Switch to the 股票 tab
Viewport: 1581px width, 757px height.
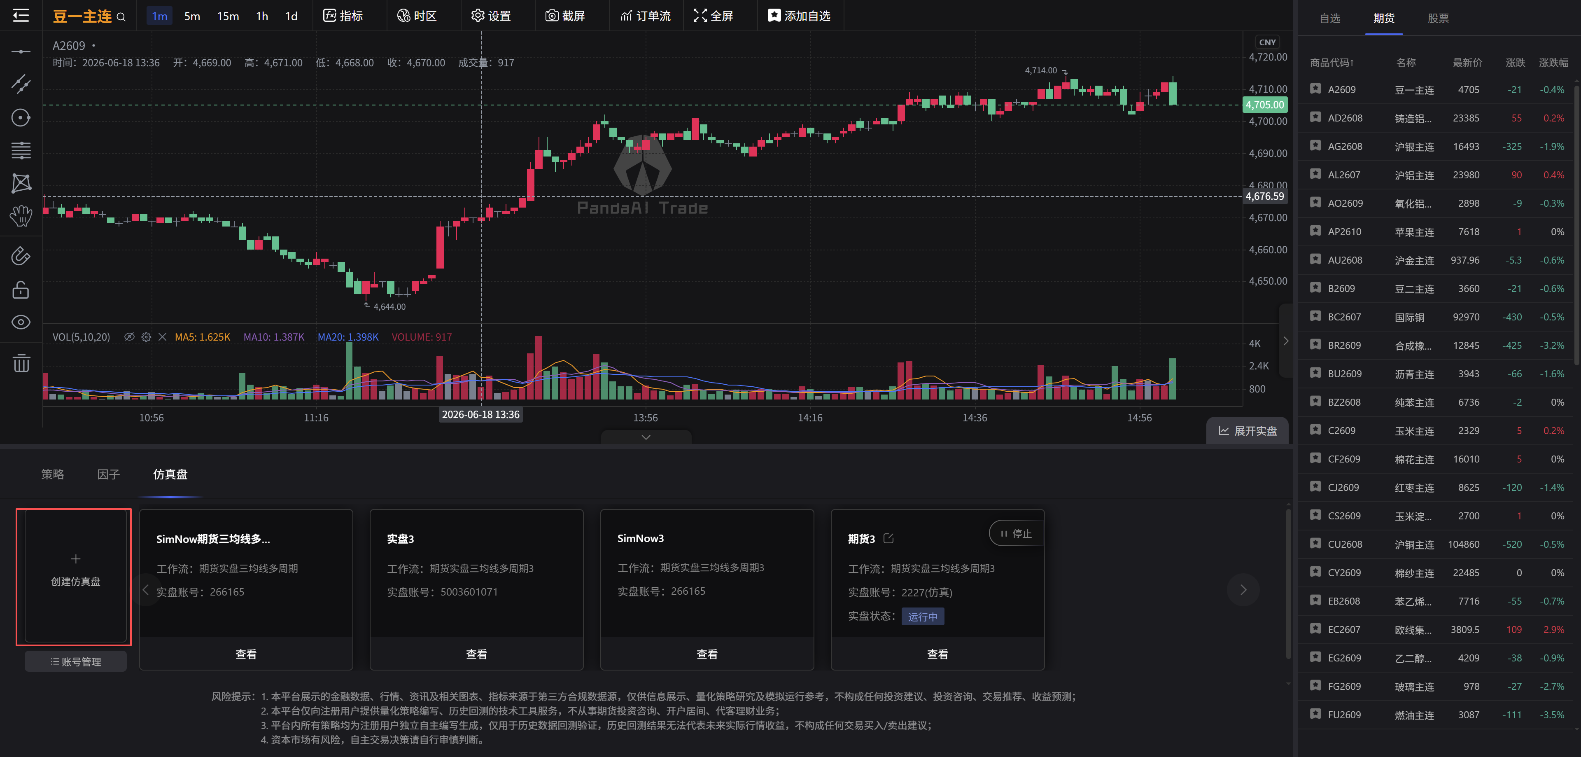(1438, 19)
